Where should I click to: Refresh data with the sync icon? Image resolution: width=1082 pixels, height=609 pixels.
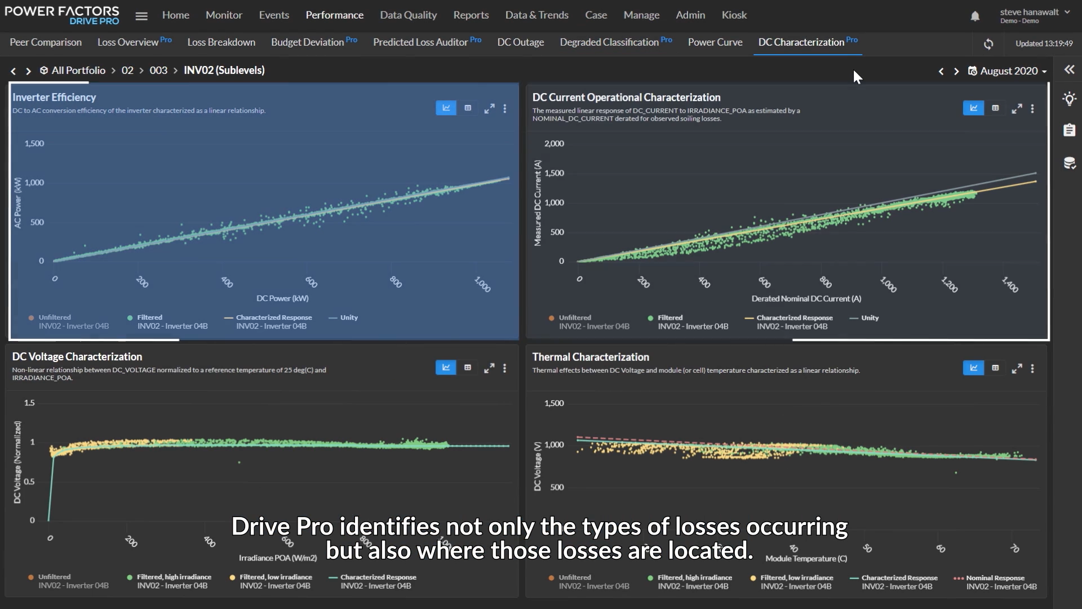(x=988, y=43)
